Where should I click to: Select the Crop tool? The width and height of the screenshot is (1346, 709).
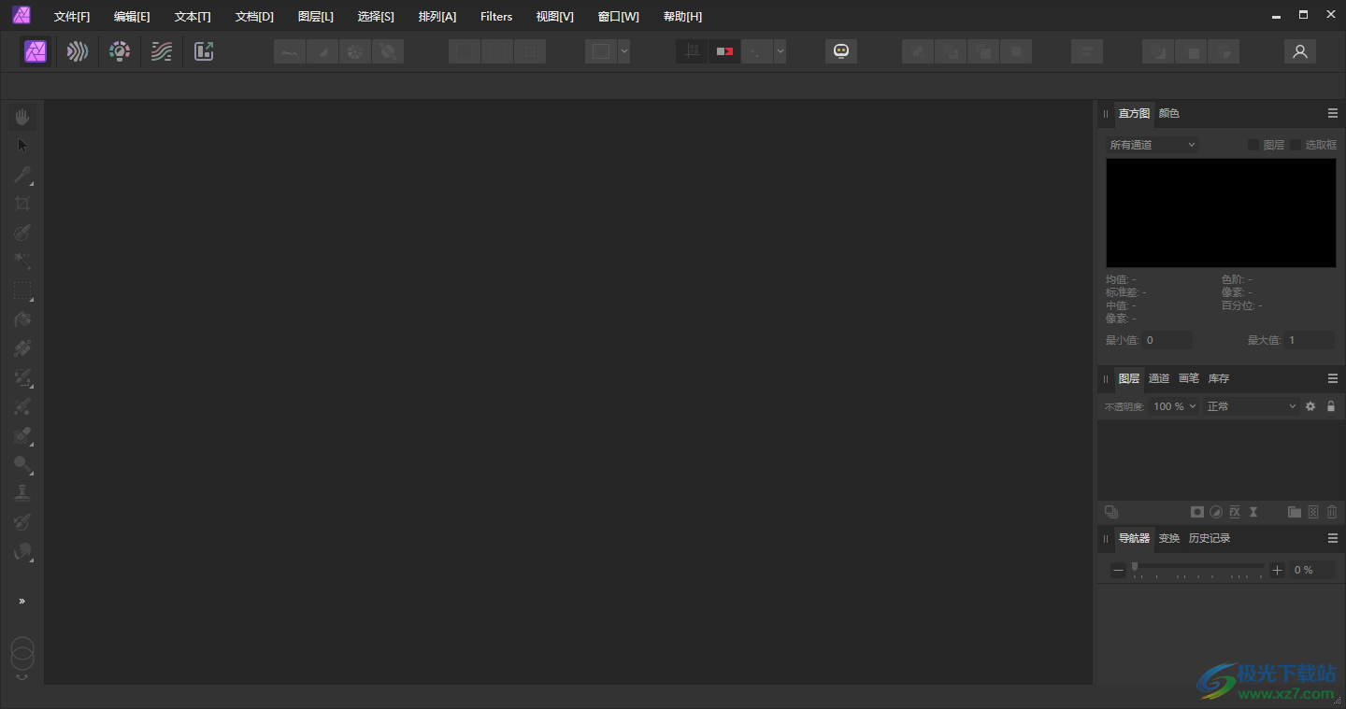click(x=22, y=204)
